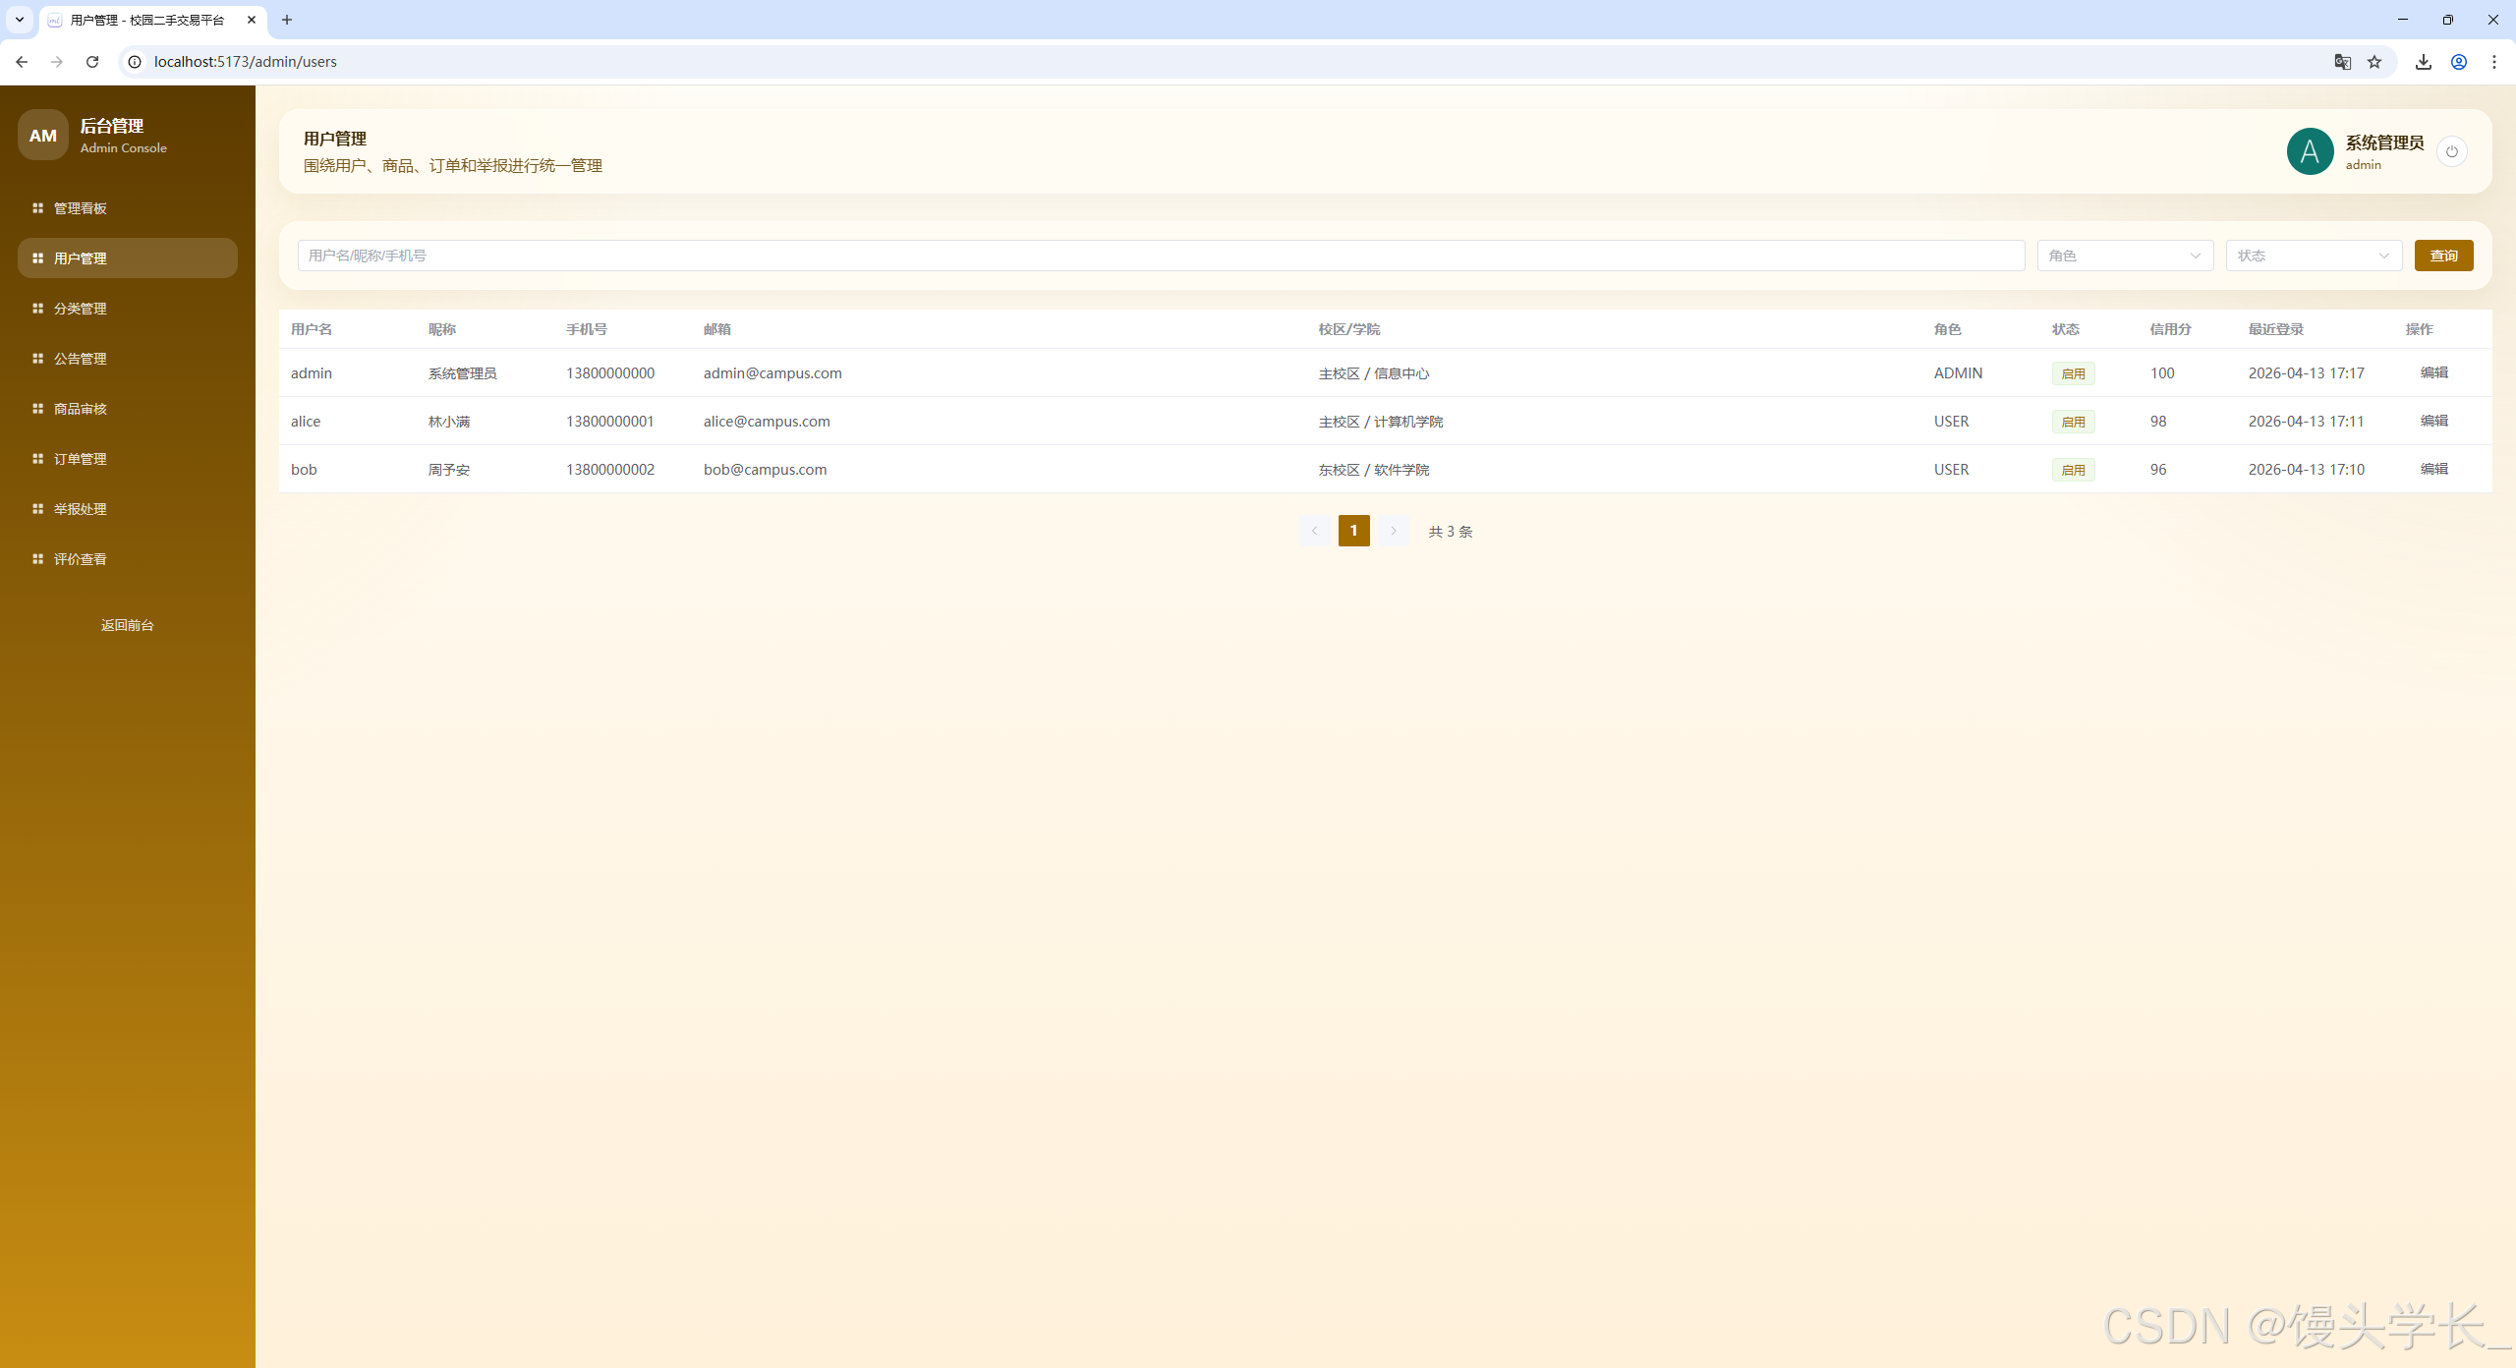Open a new browser tab
Viewport: 2516px width, 1368px height.
(x=287, y=20)
